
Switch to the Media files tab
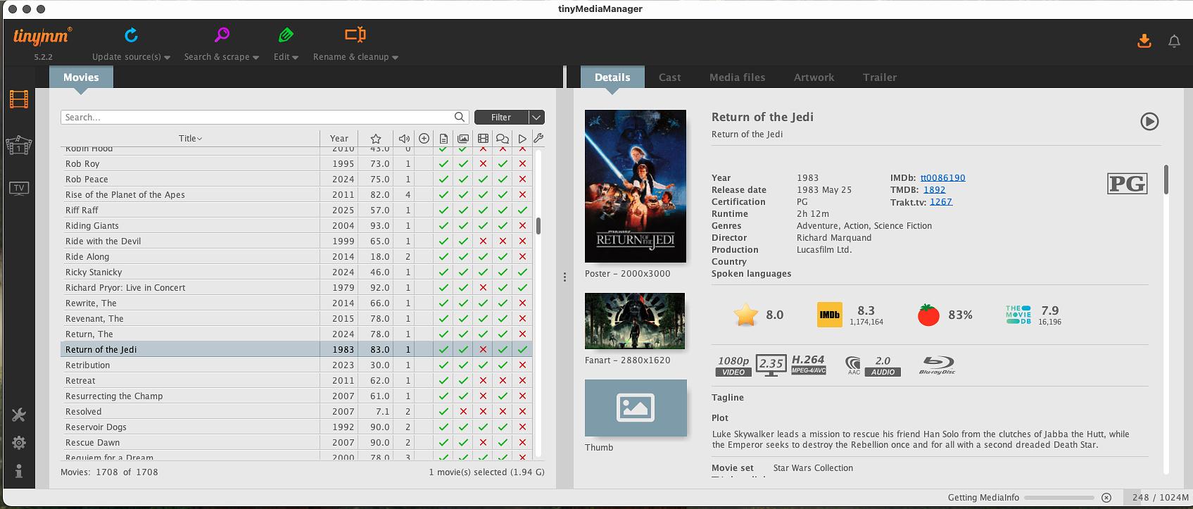pyautogui.click(x=737, y=77)
